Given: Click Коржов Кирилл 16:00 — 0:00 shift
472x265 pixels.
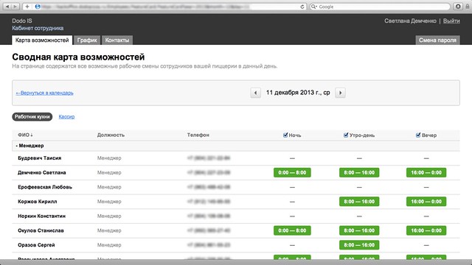Looking at the screenshot, I should point(426,202).
